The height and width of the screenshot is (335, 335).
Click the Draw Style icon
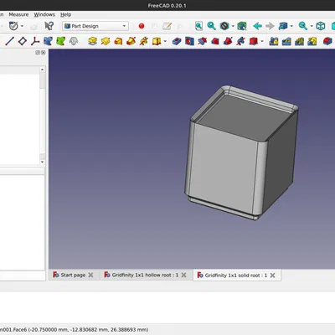coord(224,26)
